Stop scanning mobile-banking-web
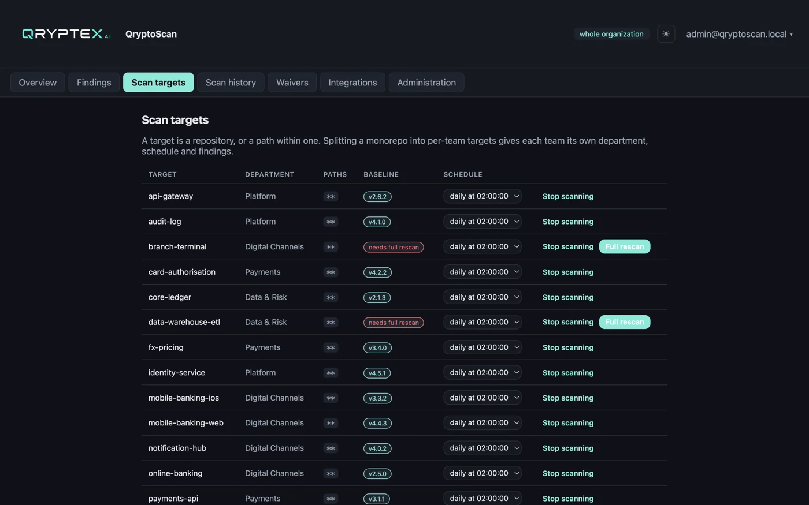809x505 pixels. [x=567, y=423]
